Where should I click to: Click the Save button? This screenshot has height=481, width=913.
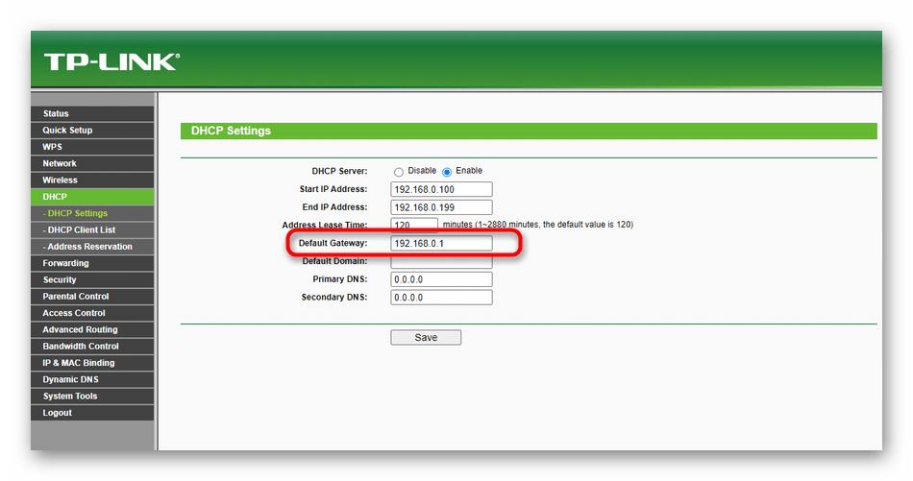tap(426, 337)
